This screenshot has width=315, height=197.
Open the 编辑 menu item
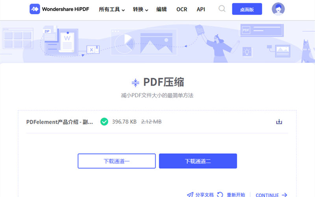tap(161, 9)
